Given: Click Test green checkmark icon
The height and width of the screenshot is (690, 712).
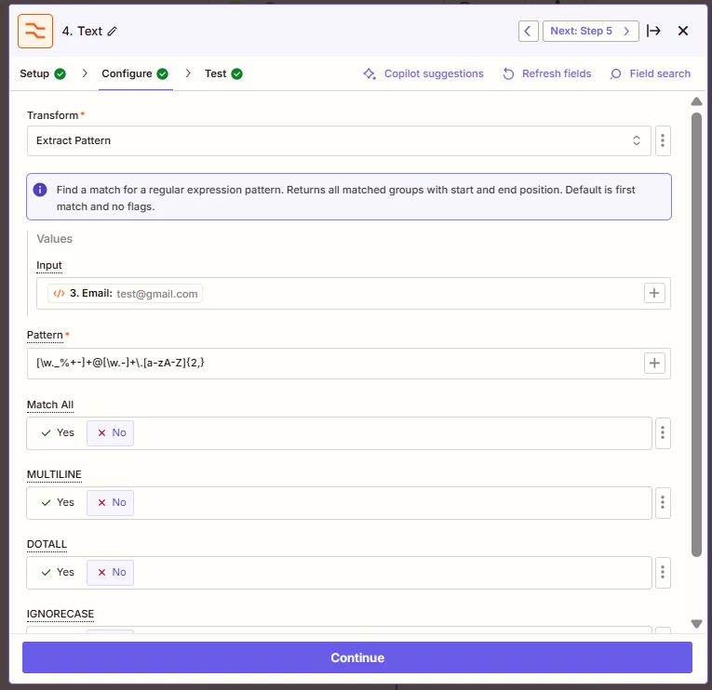Looking at the screenshot, I should 237,73.
